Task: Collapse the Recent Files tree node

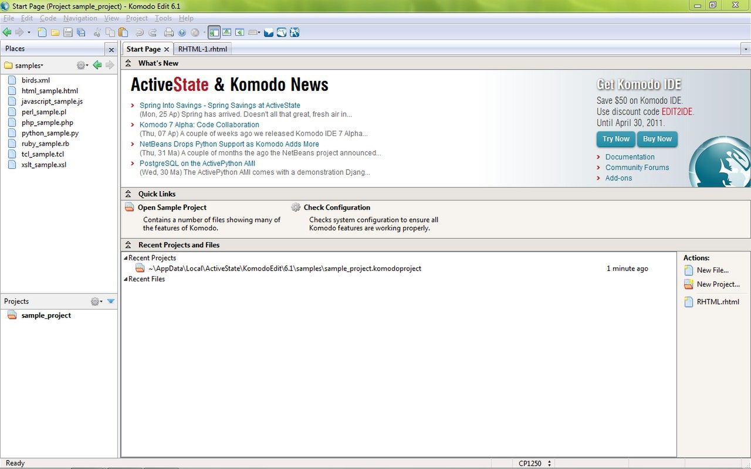Action: (x=126, y=279)
